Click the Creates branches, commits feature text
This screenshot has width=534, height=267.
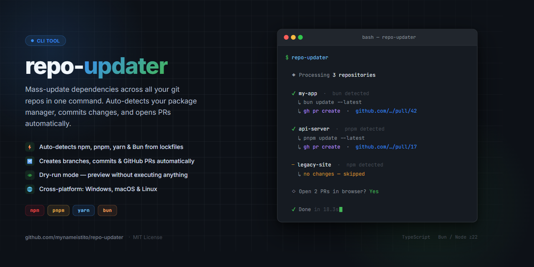tap(117, 161)
